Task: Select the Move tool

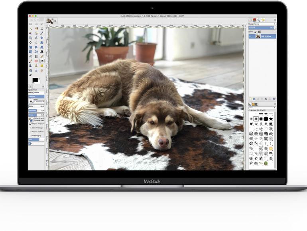Action: (42, 38)
